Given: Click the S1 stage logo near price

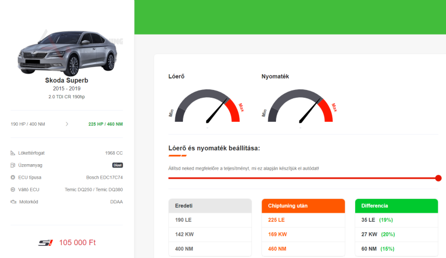Looking at the screenshot, I should (46, 242).
